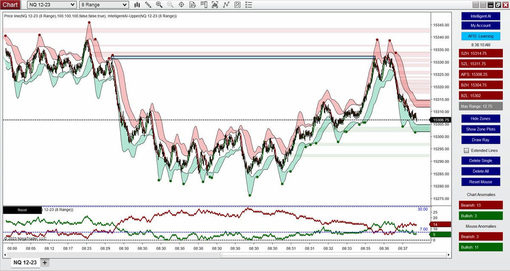Click the Delete Single button
This screenshot has width=510, height=271.
(481, 161)
